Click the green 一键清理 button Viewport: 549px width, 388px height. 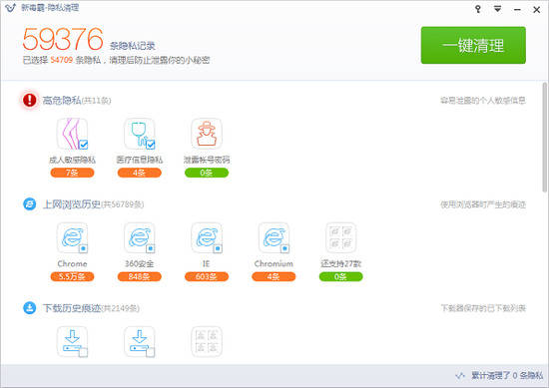pyautogui.click(x=473, y=45)
